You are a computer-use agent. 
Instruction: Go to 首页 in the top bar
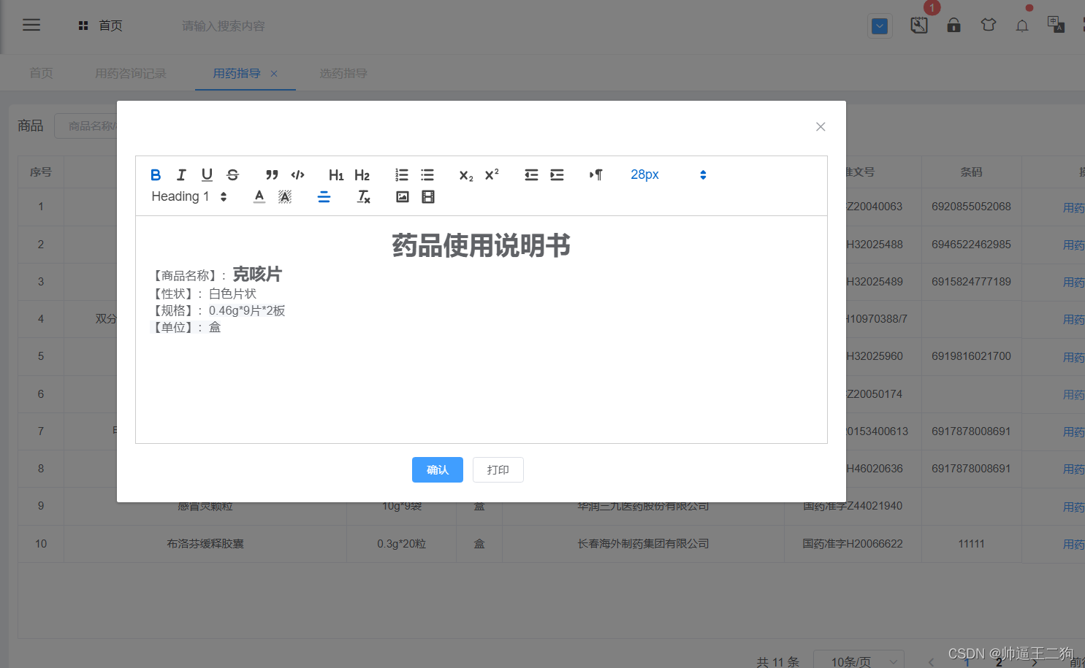coord(101,26)
